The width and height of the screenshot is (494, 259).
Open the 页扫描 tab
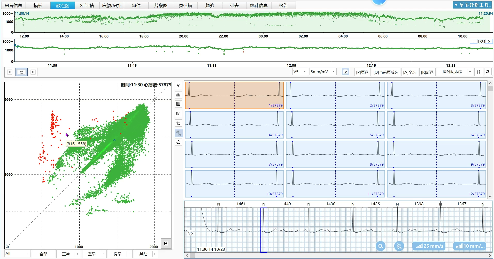(185, 5)
